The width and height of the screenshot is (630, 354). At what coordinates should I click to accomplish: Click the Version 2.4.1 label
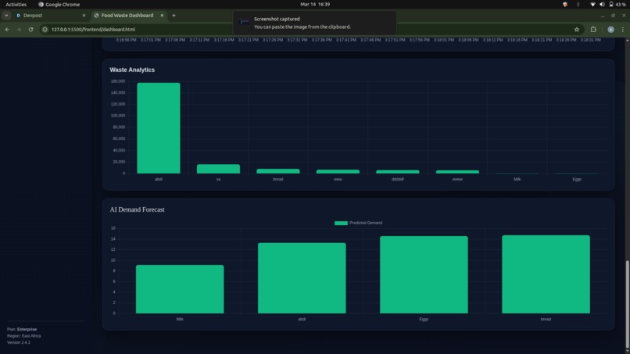[19, 343]
